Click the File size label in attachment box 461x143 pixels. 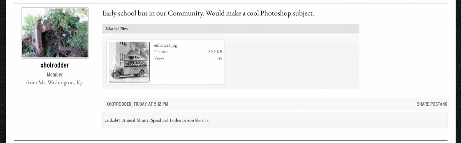[161, 52]
